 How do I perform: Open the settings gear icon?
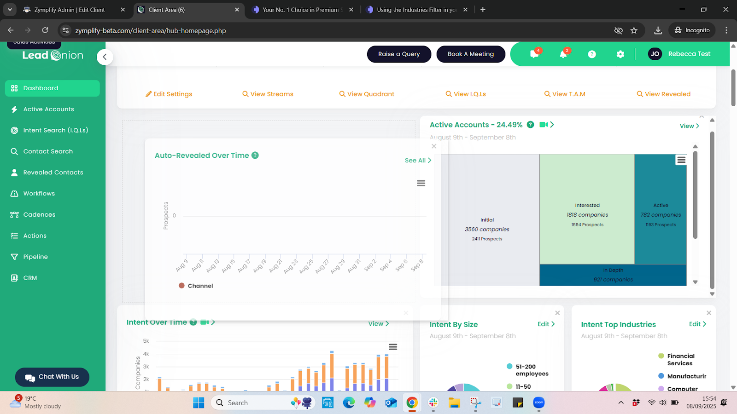tap(620, 54)
